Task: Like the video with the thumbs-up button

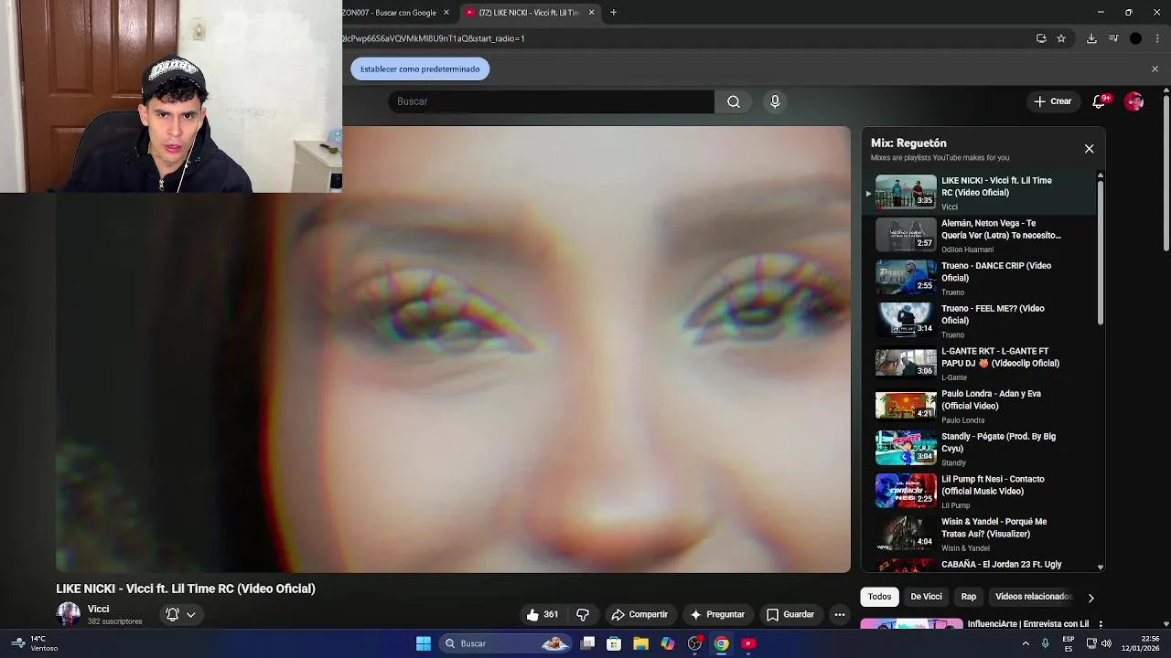Action: coord(543,614)
